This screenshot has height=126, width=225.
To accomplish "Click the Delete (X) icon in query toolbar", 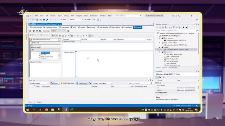I will point(74,36).
